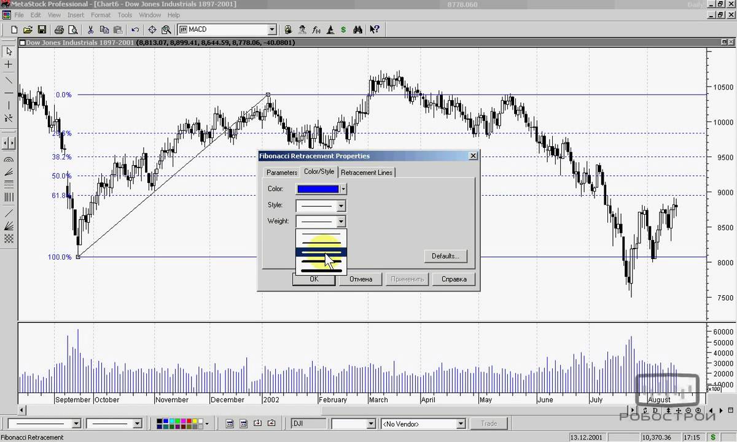This screenshot has width=737, height=442.
Task: Select the Fibonacci retracement lines tool
Action: (9, 184)
